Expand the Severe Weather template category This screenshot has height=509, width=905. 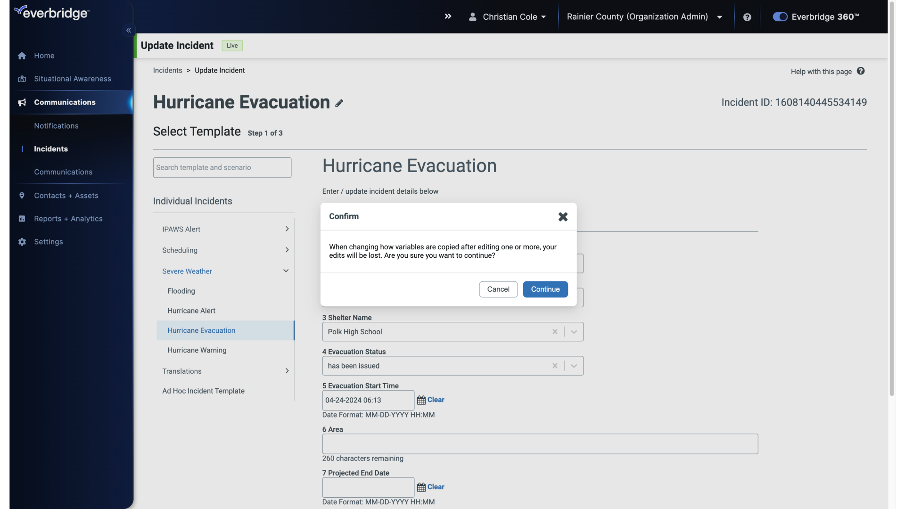click(x=285, y=271)
